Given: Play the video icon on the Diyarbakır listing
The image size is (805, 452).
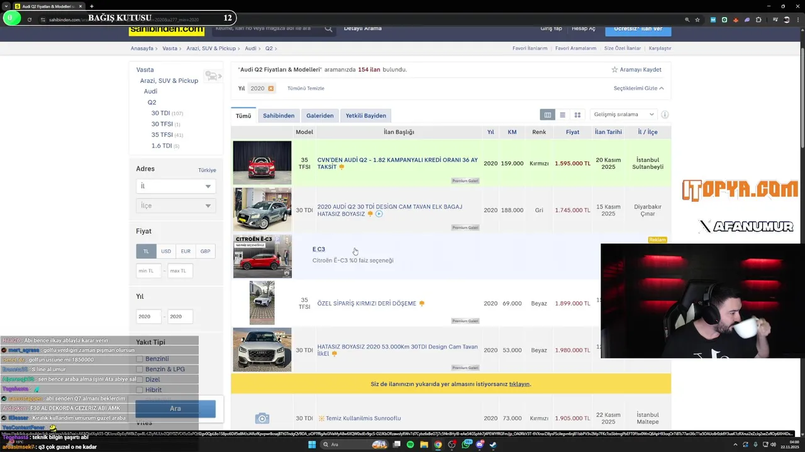Looking at the screenshot, I should pos(379,214).
